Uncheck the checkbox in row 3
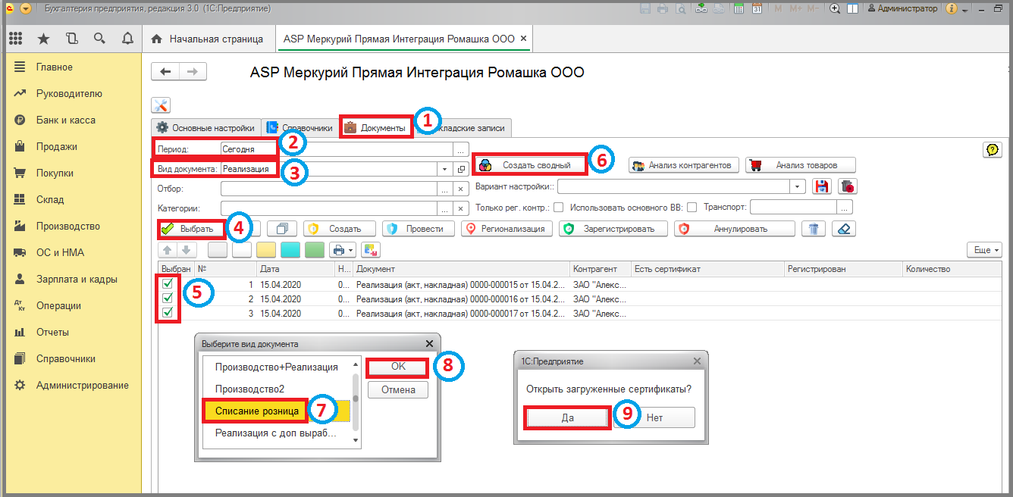Image resolution: width=1013 pixels, height=497 pixels. pos(168,312)
